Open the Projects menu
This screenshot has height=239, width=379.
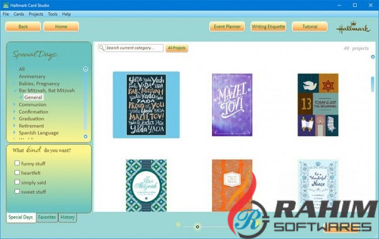point(36,14)
